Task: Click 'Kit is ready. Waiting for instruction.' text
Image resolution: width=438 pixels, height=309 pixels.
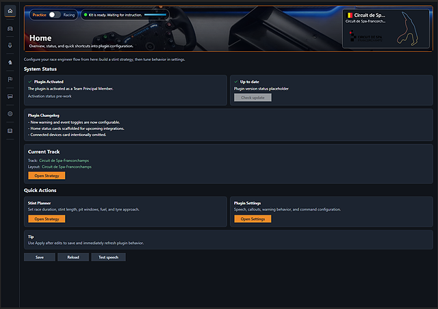Action: coord(116,15)
